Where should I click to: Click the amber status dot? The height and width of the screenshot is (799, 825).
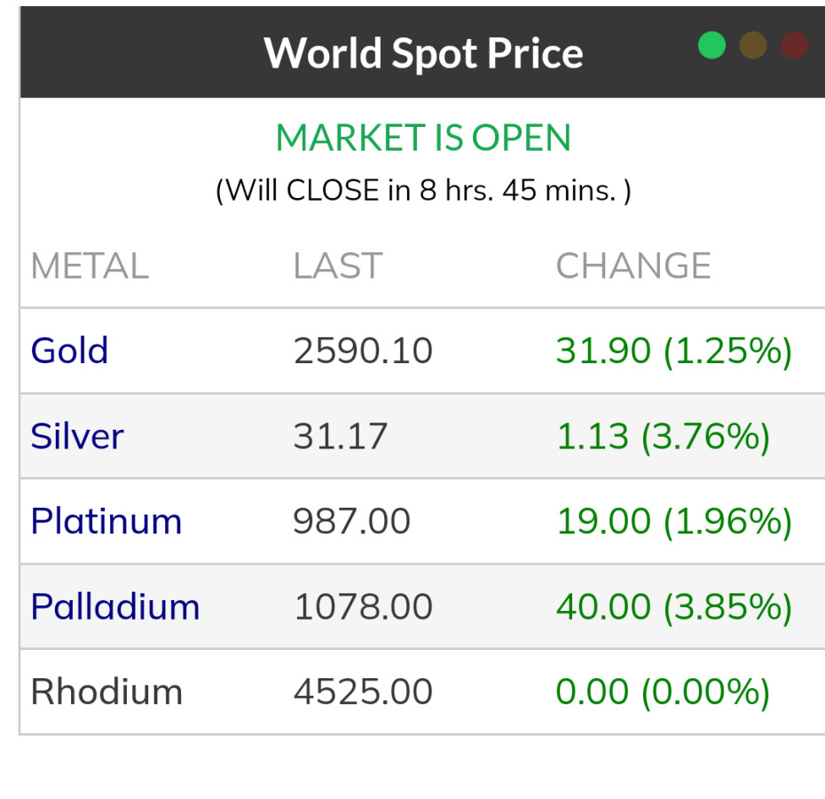coord(753,45)
